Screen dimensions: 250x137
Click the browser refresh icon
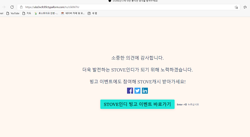click(12, 7)
